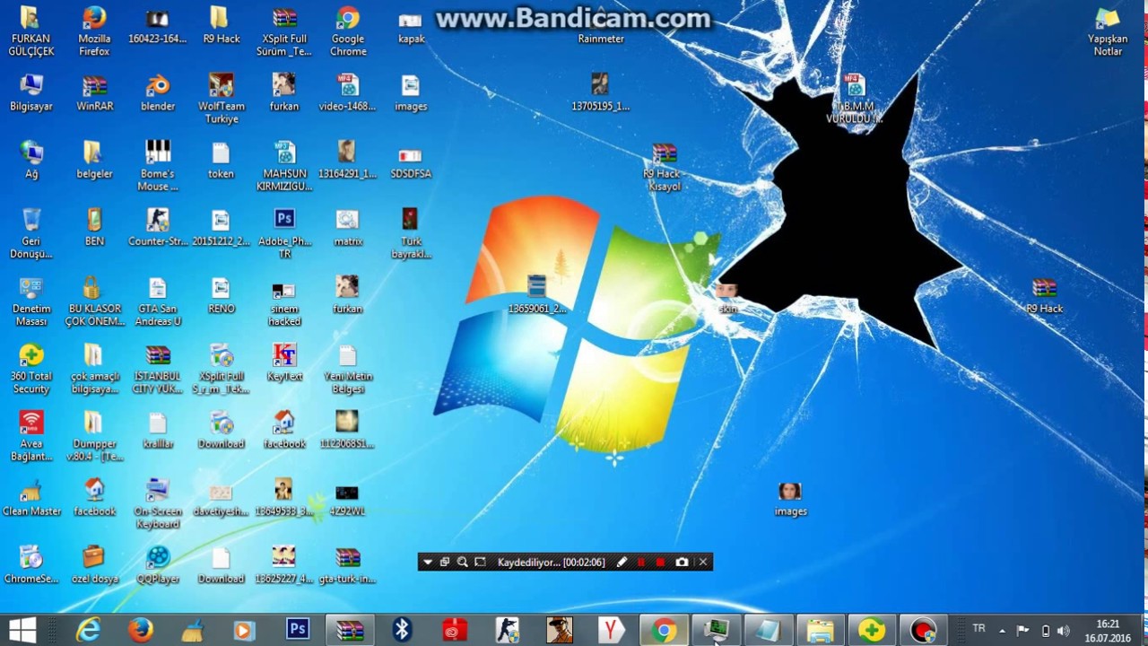Select the Counter-Strike desktop shortcut
Screen dimensions: 1148x646
click(158, 228)
